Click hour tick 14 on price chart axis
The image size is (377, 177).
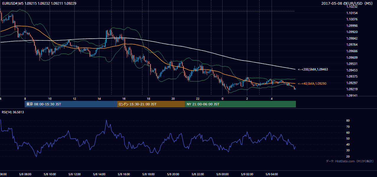(x=99, y=99)
